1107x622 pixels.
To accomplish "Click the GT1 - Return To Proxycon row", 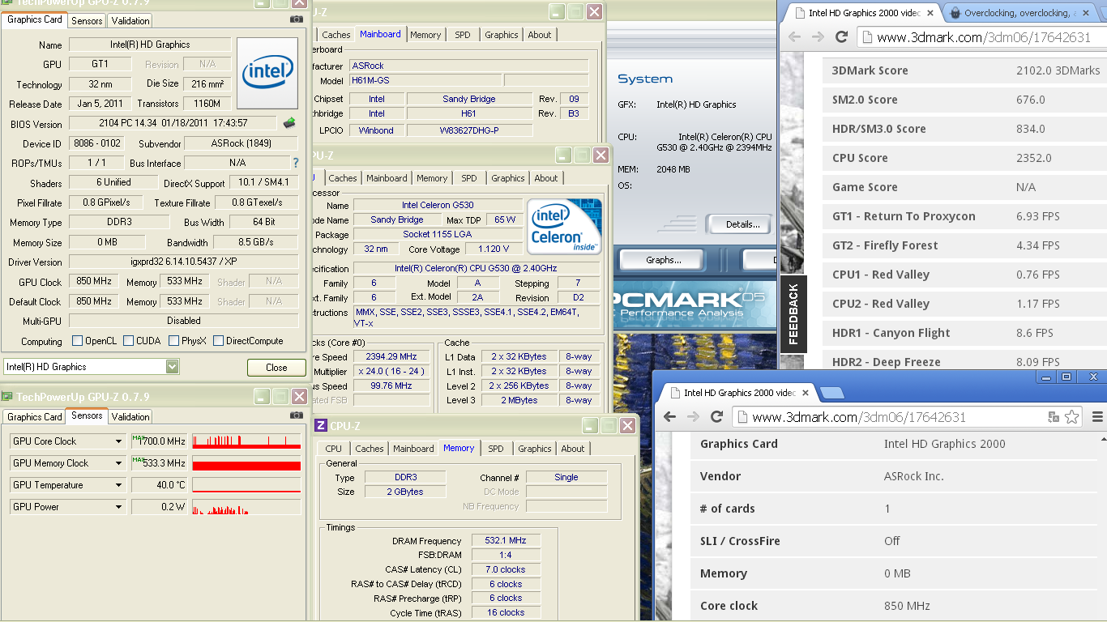I will click(964, 216).
